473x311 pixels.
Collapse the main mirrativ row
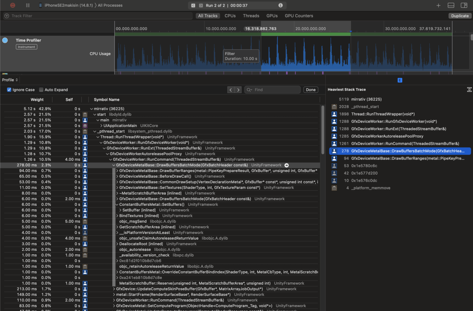pos(98,120)
